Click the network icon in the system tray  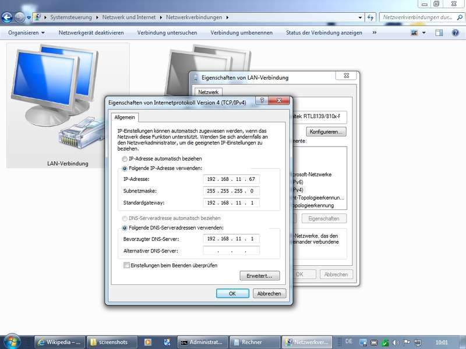point(418,343)
